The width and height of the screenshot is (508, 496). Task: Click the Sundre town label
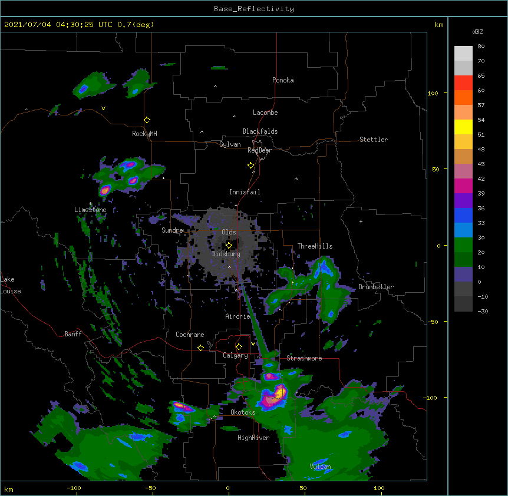pyautogui.click(x=172, y=230)
